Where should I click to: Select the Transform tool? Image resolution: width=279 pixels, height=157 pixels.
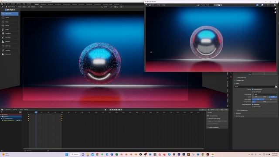click(10, 33)
